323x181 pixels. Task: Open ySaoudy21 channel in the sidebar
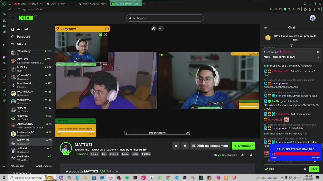pos(31,77)
